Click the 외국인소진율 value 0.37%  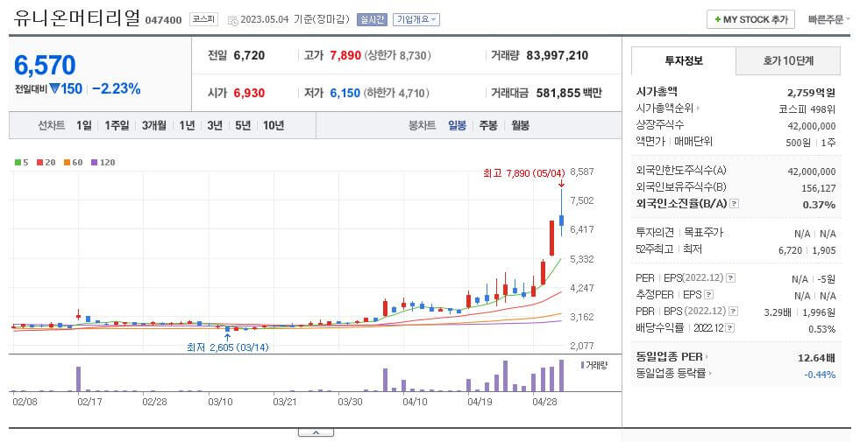coord(819,204)
